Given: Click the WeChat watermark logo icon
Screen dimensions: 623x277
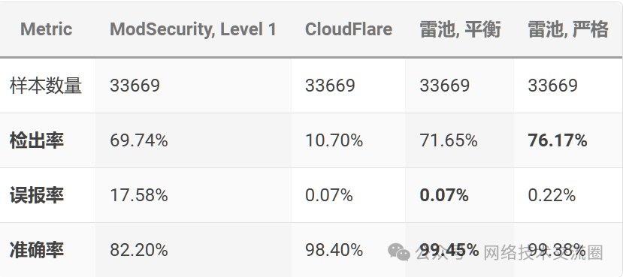Looking at the screenshot, I should click(x=399, y=252).
